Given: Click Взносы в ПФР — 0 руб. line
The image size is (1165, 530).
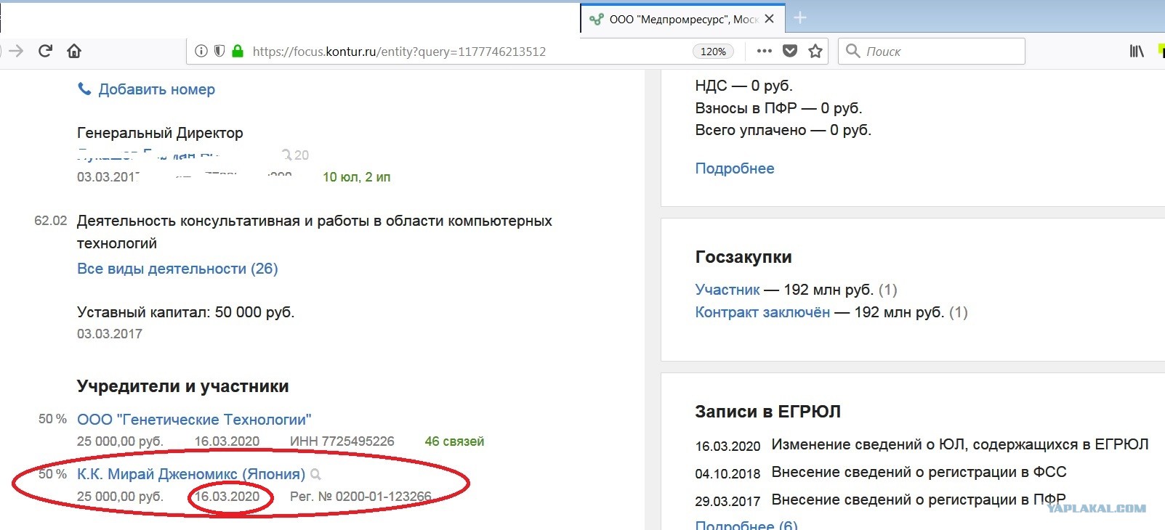Looking at the screenshot, I should (778, 108).
